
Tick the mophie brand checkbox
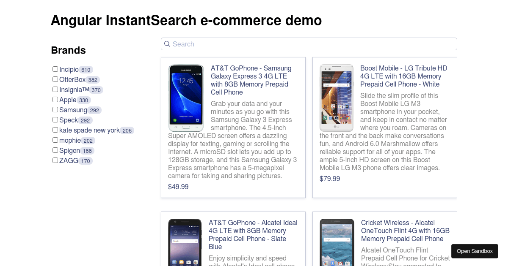55,140
